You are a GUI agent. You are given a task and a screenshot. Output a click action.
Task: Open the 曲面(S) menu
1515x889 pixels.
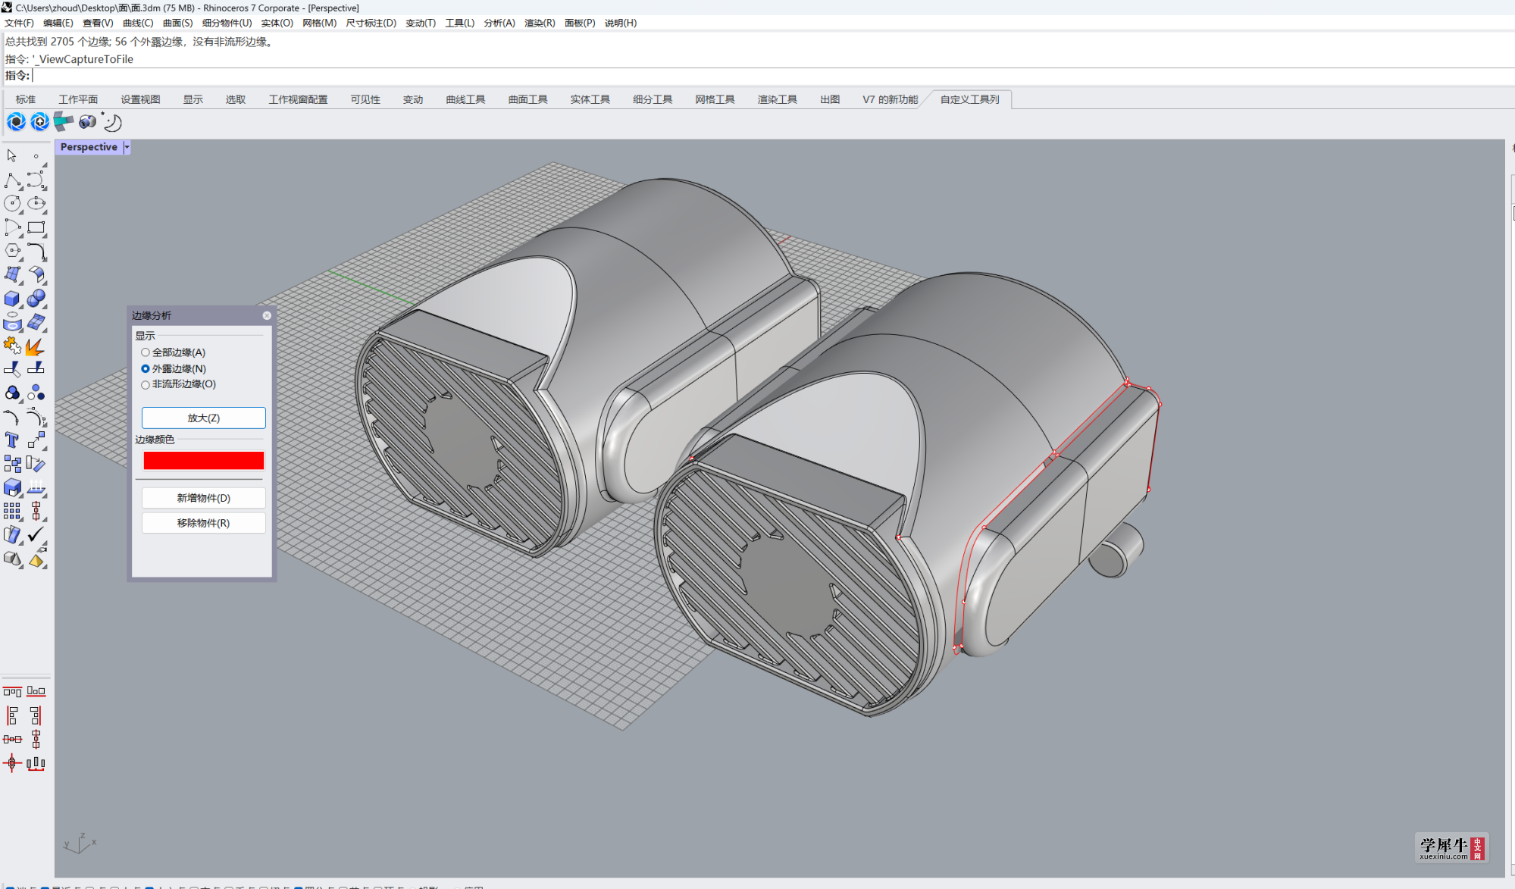pyautogui.click(x=177, y=23)
